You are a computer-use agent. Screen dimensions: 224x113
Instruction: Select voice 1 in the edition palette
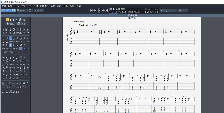pyautogui.click(x=7, y=20)
